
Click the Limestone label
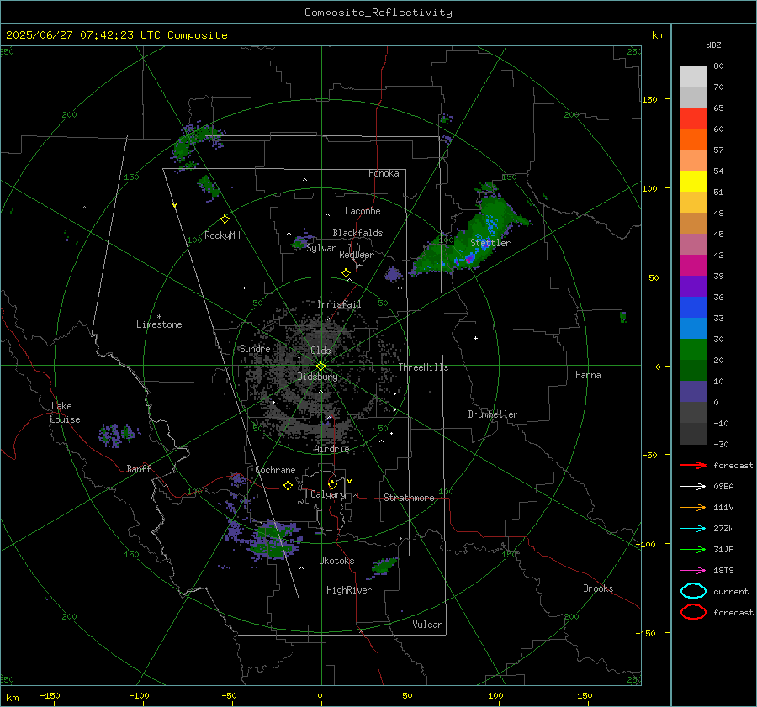[x=159, y=324]
